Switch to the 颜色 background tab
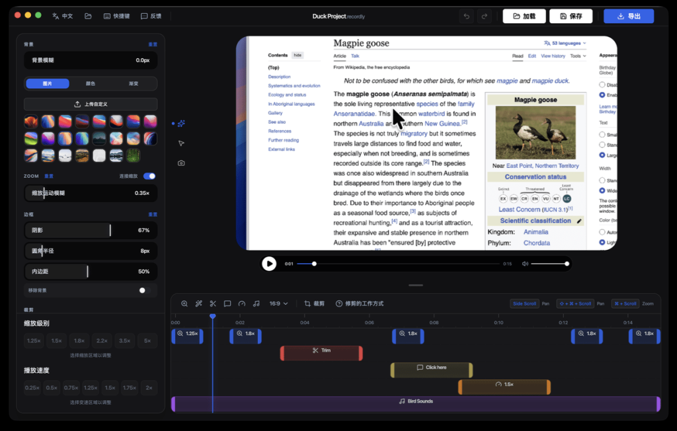This screenshot has height=431, width=677. (90, 83)
